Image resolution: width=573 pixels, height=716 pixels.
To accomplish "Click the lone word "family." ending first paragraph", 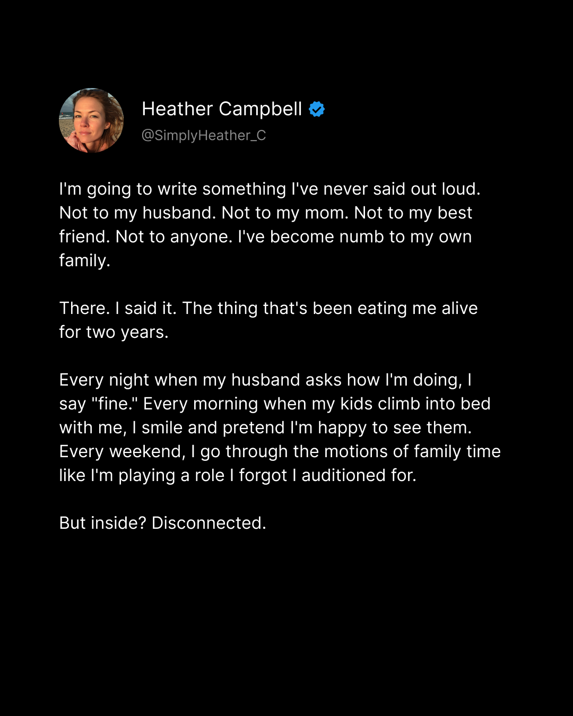I will click(x=84, y=260).
